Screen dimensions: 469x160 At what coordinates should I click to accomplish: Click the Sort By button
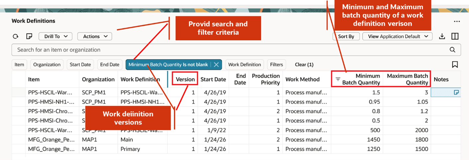click(x=346, y=36)
